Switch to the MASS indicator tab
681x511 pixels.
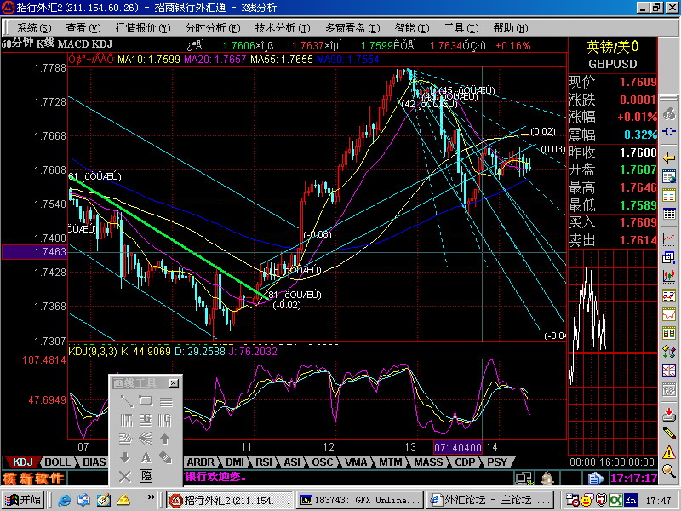428,462
